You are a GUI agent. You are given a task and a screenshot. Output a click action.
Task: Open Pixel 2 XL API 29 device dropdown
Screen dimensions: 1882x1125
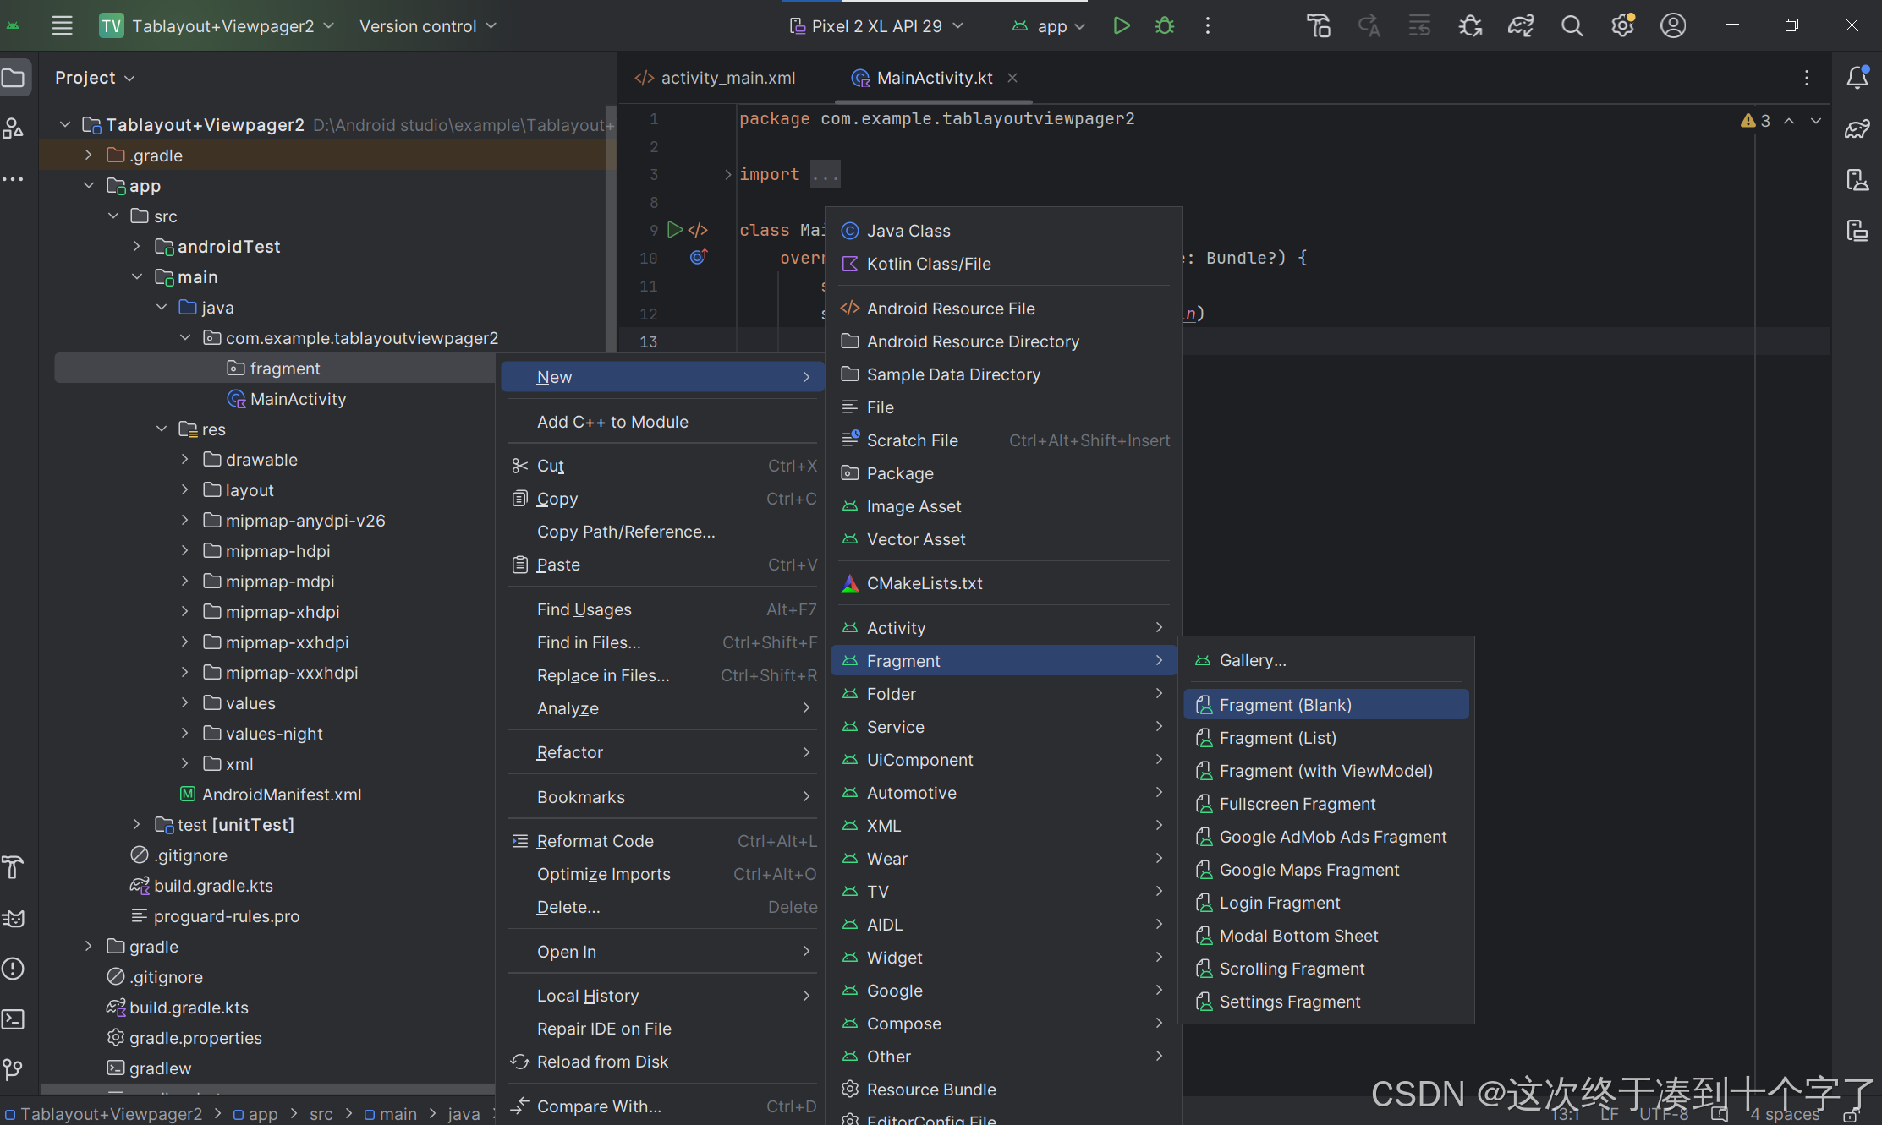[x=876, y=26]
